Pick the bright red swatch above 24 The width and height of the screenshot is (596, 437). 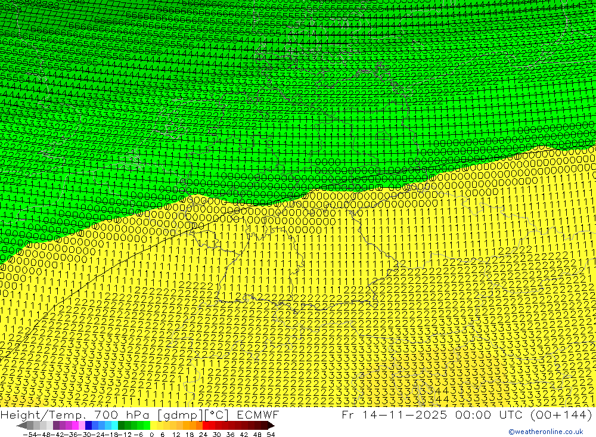coord(206,426)
